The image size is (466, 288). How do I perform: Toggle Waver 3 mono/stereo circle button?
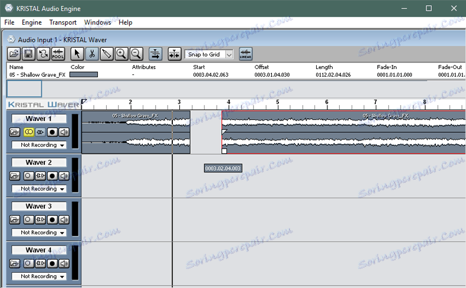(29, 220)
